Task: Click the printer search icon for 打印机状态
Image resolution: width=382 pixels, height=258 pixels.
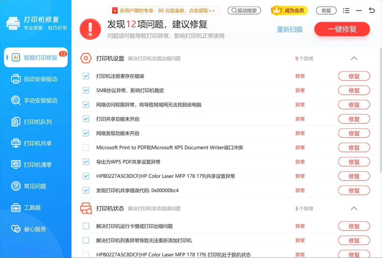Action: pos(86,208)
